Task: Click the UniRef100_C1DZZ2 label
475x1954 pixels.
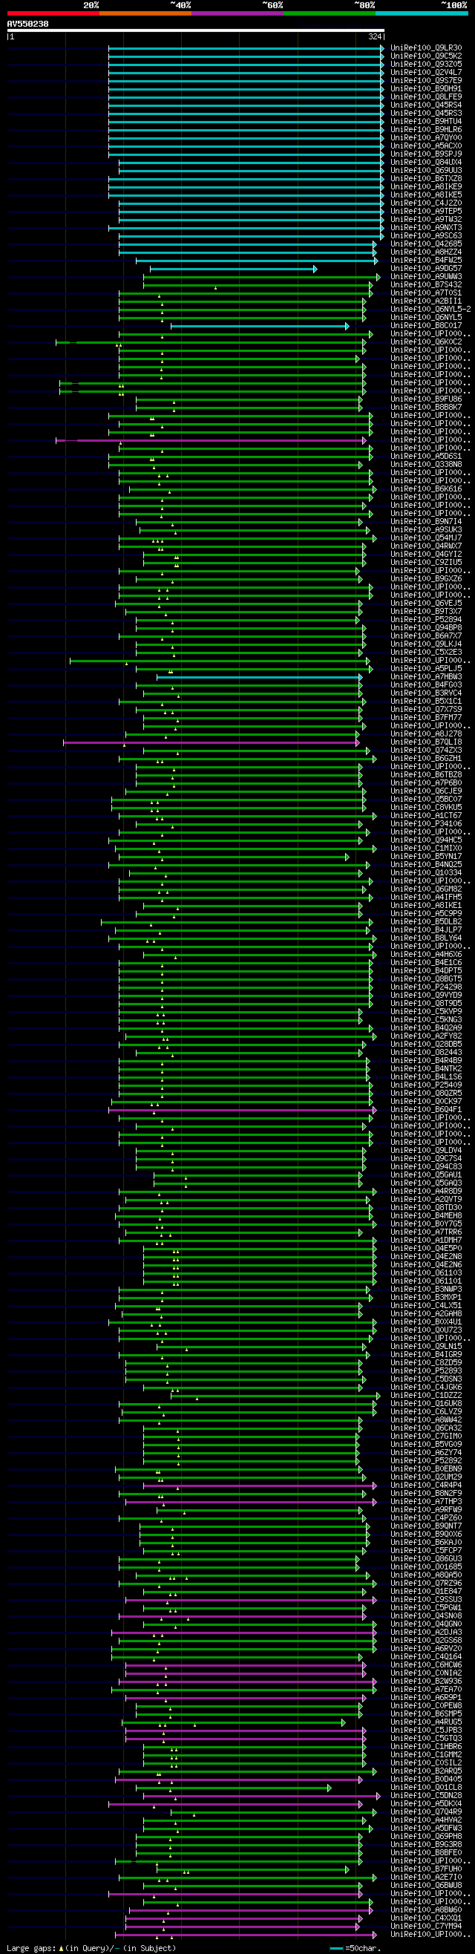Action: click(x=426, y=1396)
